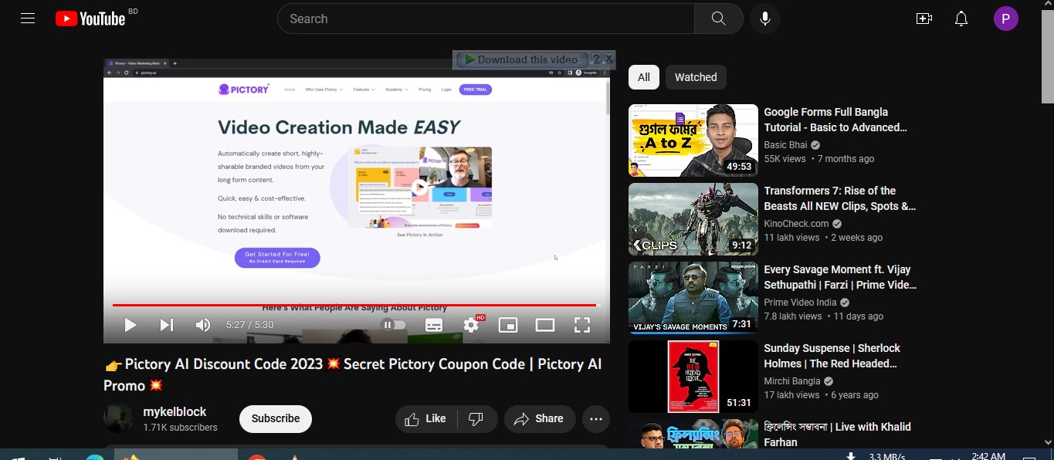The width and height of the screenshot is (1054, 460).
Task: Click the video progress bar
Action: pos(357,305)
